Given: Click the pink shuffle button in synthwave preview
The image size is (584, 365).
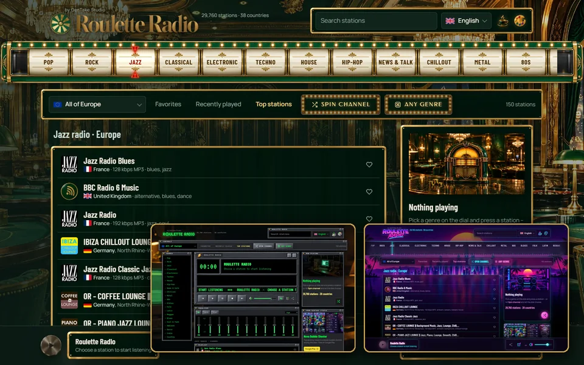Looking at the screenshot, I should (544, 315).
